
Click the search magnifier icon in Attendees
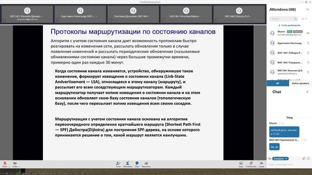pyautogui.click(x=295, y=18)
